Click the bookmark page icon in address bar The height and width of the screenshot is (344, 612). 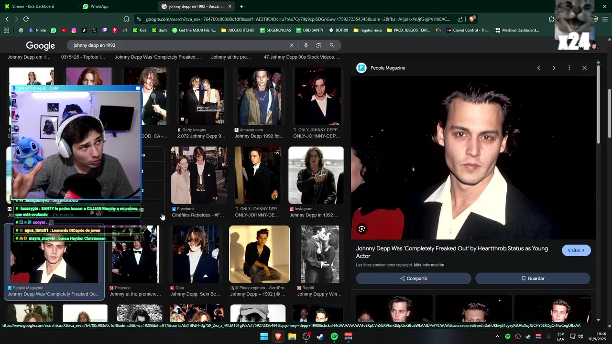[x=126, y=19]
